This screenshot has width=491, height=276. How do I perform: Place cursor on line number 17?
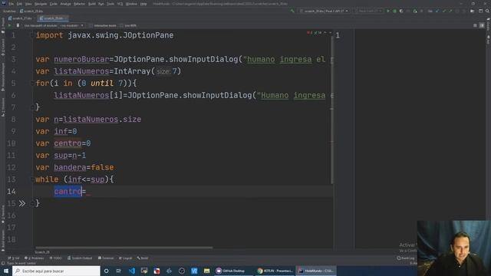click(12, 228)
